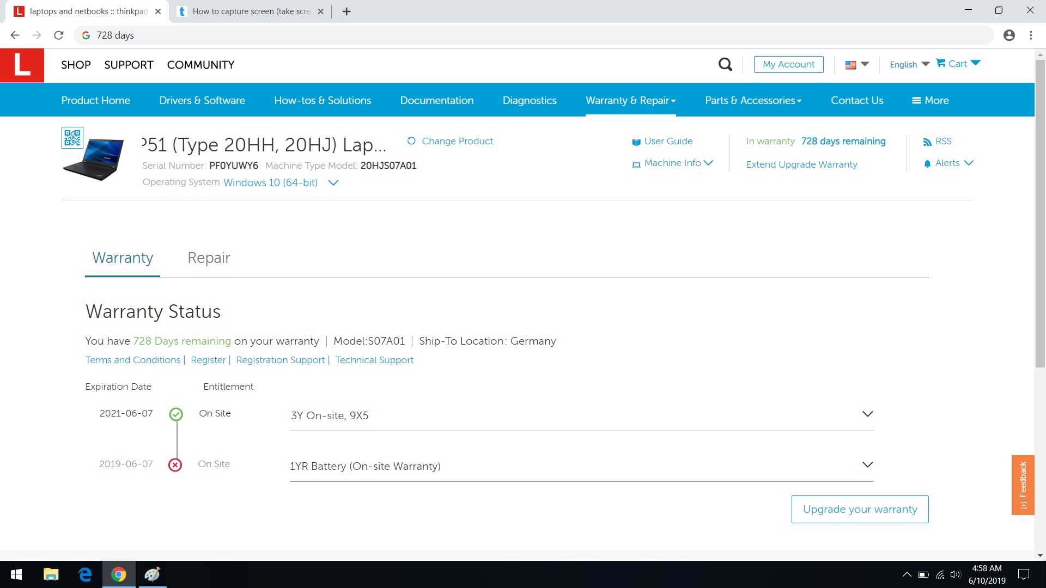Open the Windows 10 (64-bit) OS dropdown

(x=333, y=183)
